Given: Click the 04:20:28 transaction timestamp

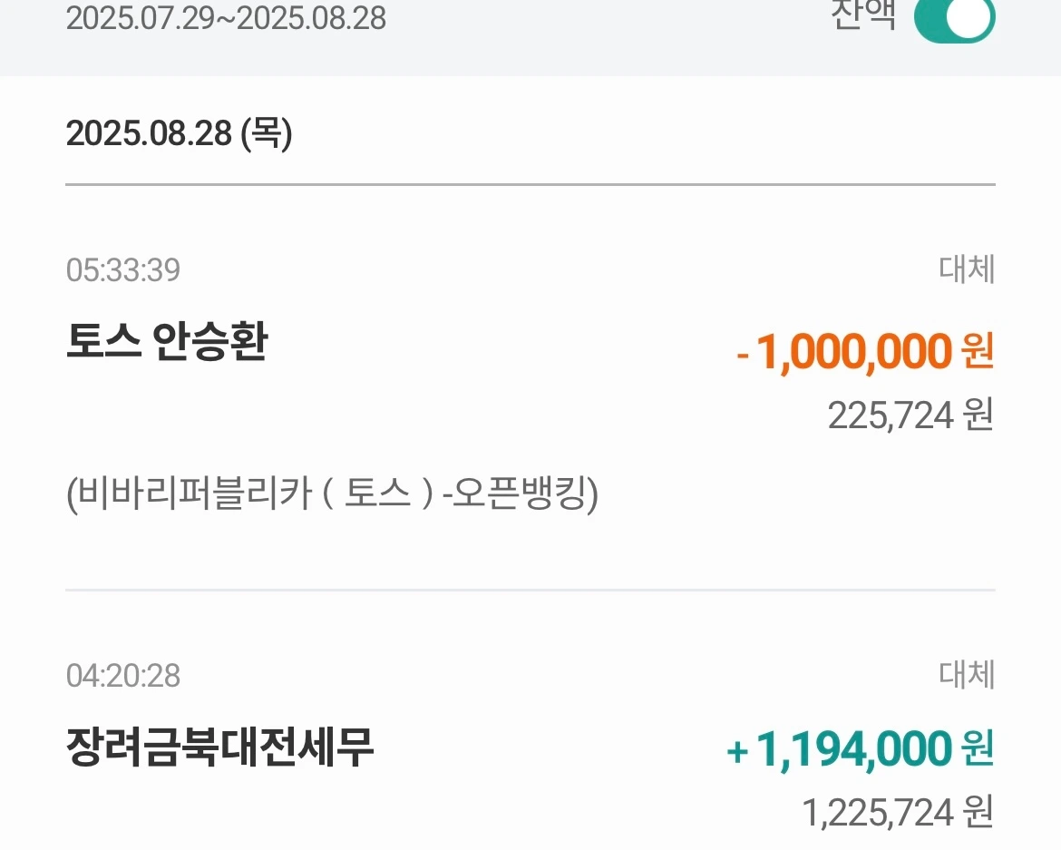Looking at the screenshot, I should tap(123, 676).
